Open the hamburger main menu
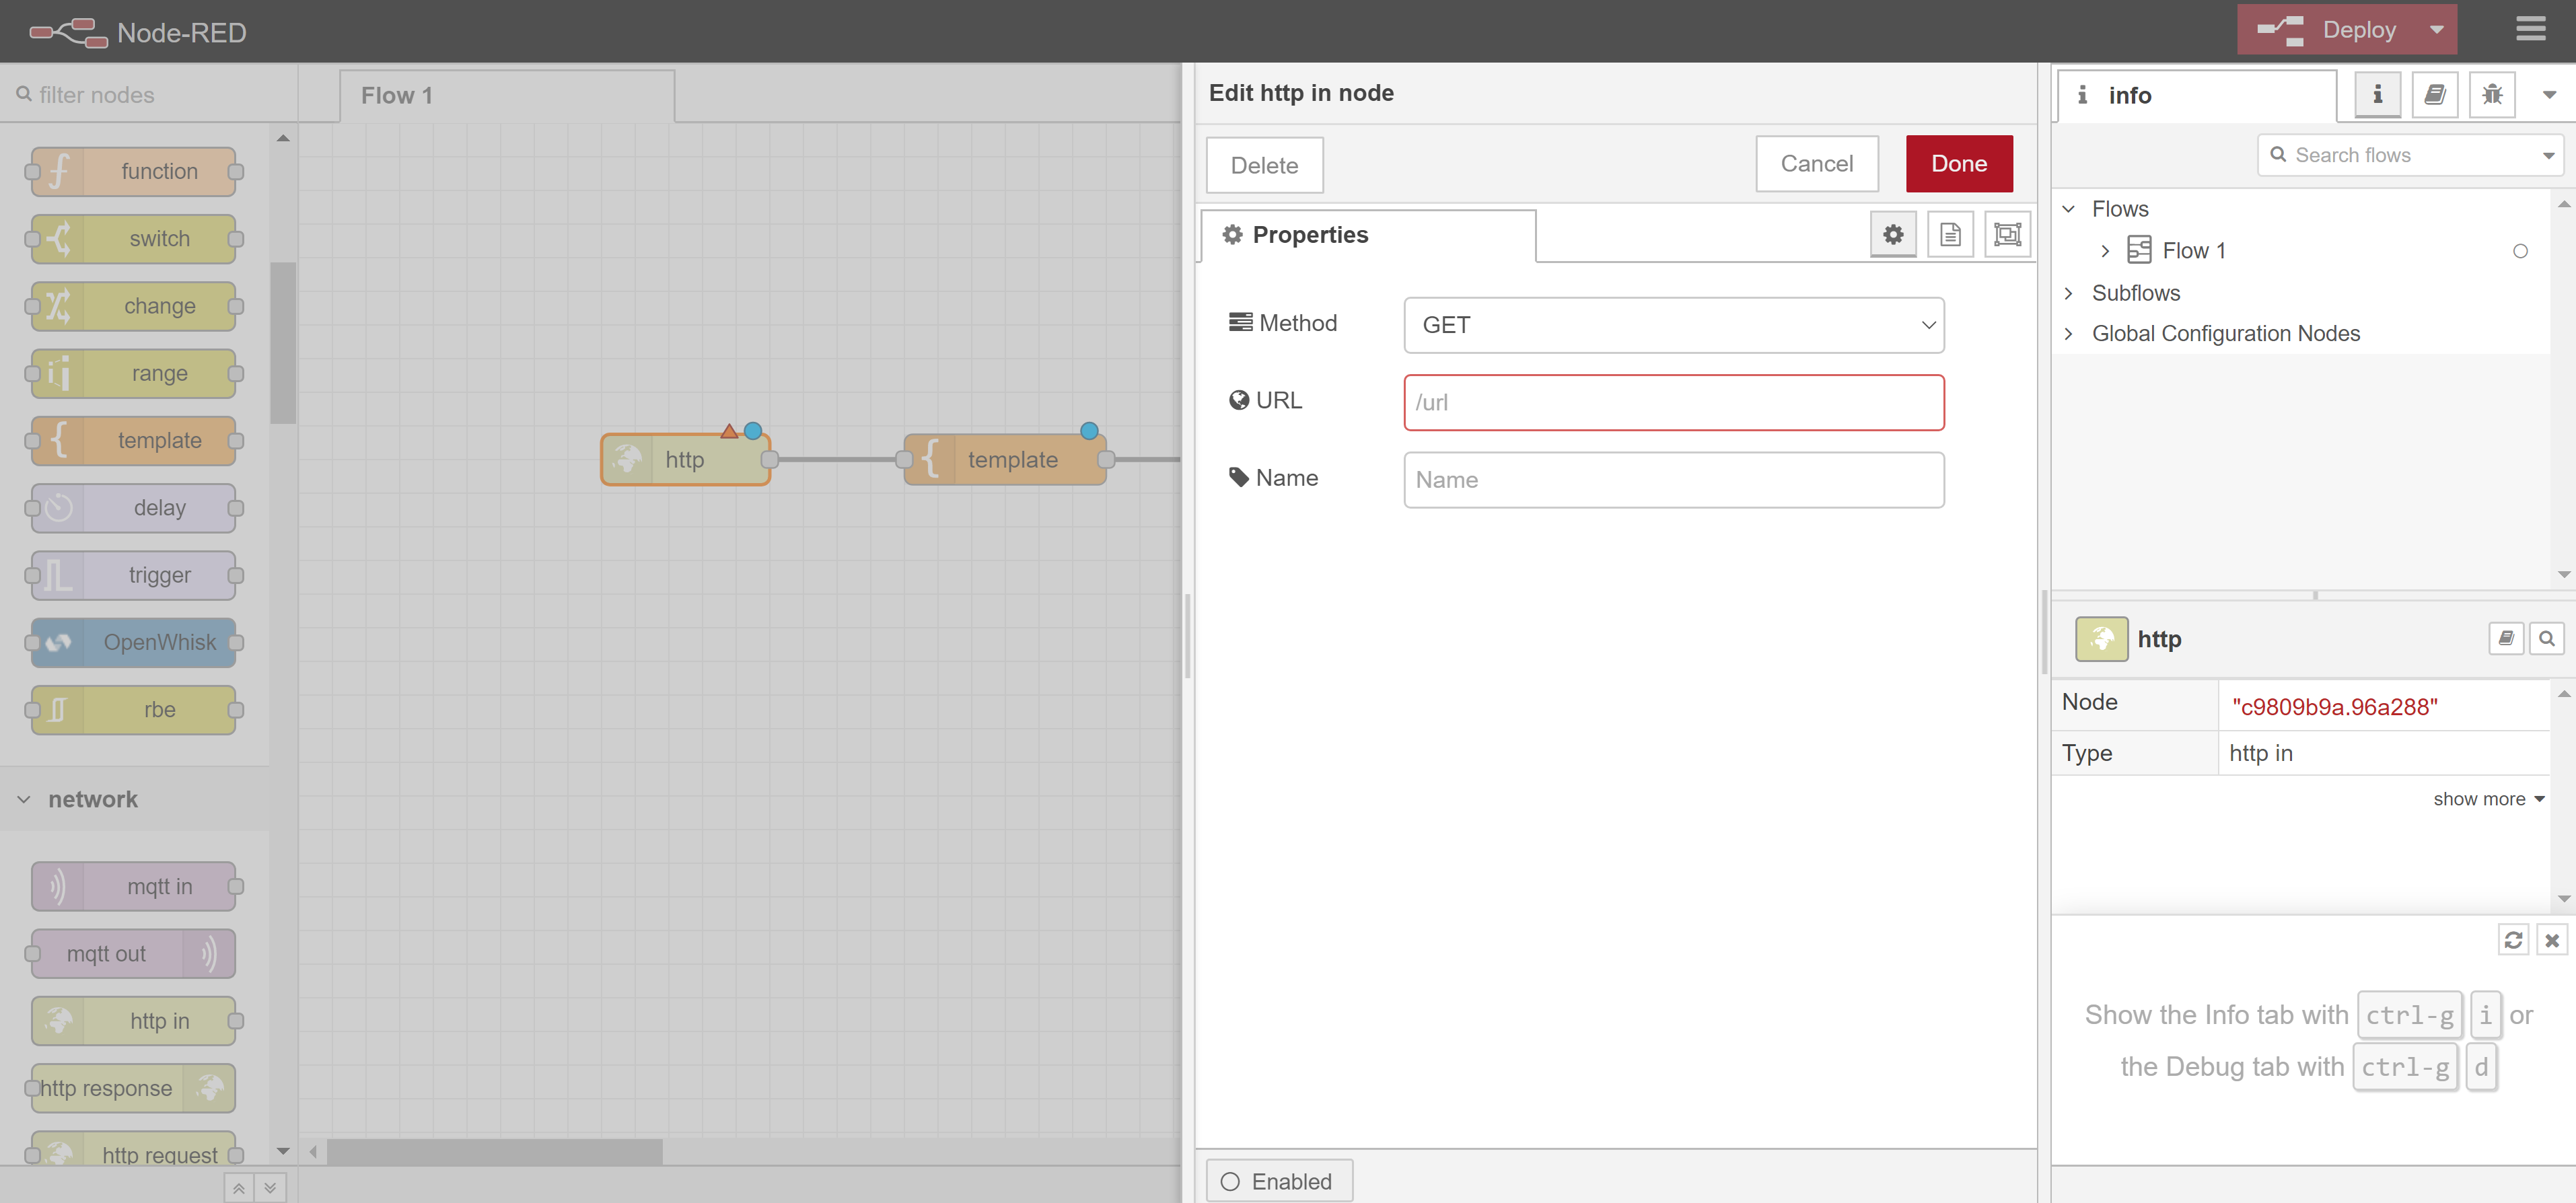The image size is (2576, 1203). point(2530,30)
